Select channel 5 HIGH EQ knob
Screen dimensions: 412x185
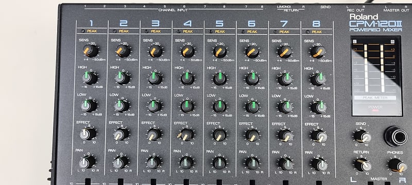click(220, 79)
